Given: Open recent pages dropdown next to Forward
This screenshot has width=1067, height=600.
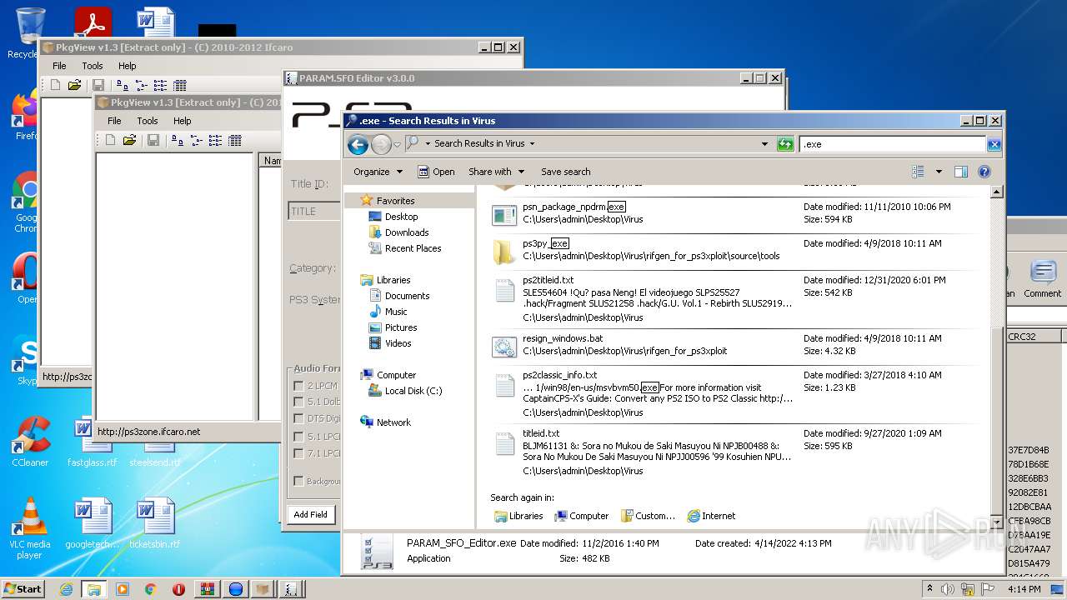Looking at the screenshot, I should pos(397,144).
